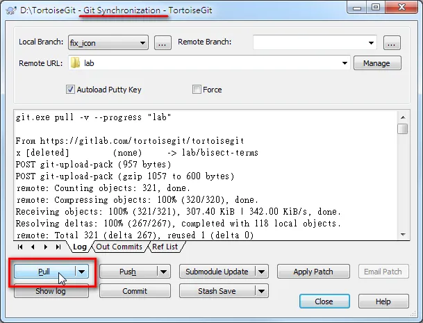Switch to the Ref List tab

coord(165,247)
